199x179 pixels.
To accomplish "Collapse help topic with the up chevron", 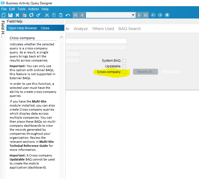I will [x=62, y=37].
